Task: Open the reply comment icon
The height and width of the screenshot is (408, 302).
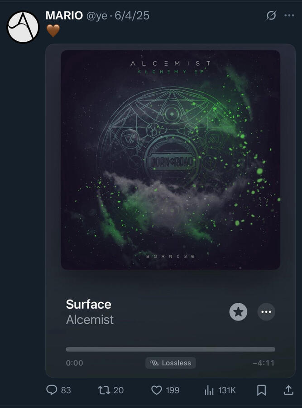Action: [52, 390]
